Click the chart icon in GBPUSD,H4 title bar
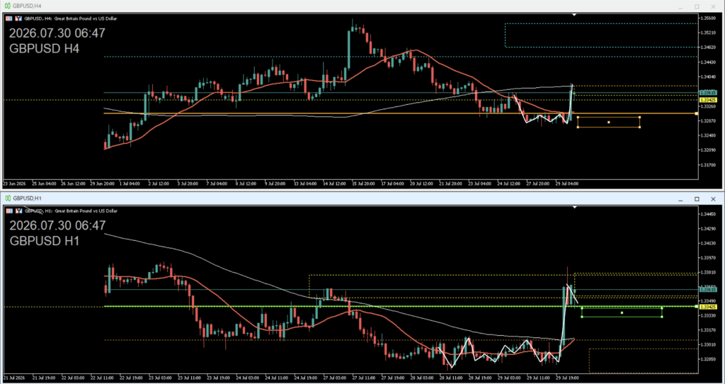The image size is (725, 384). coord(8,6)
